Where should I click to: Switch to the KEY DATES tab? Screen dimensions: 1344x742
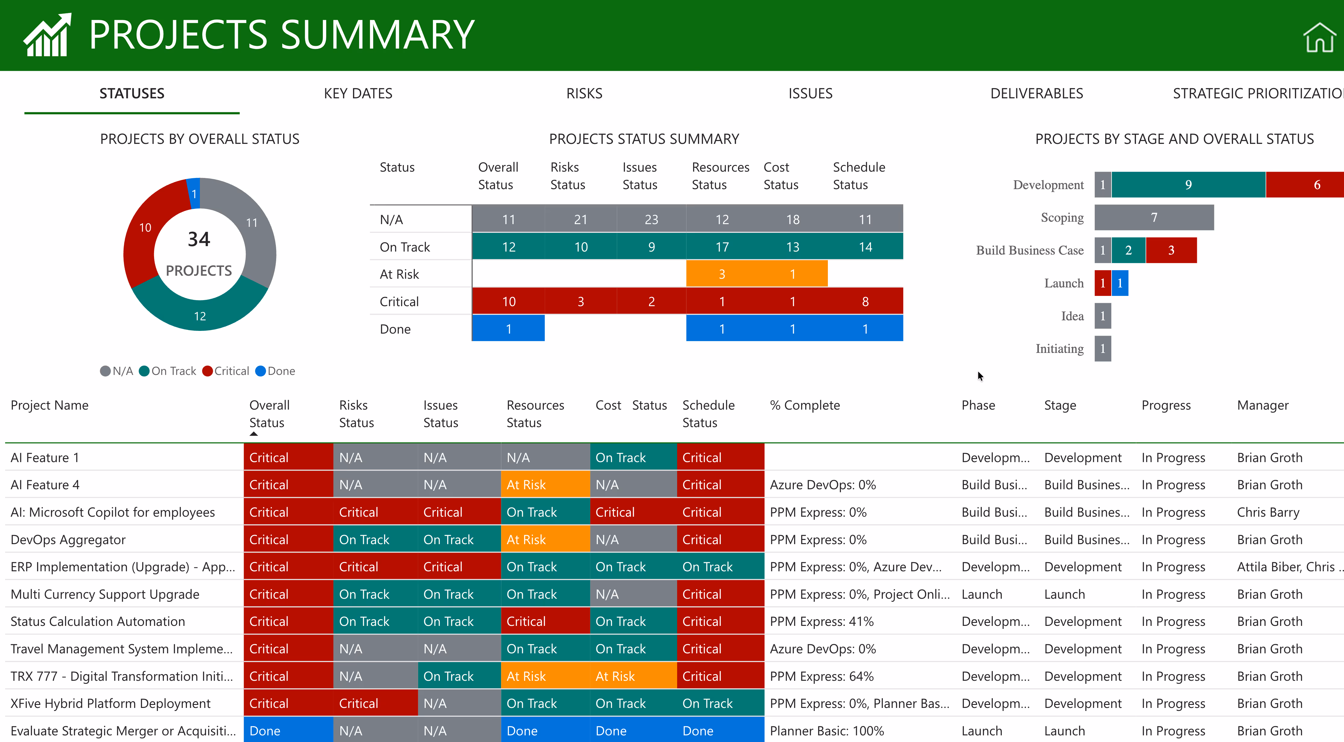pos(358,94)
